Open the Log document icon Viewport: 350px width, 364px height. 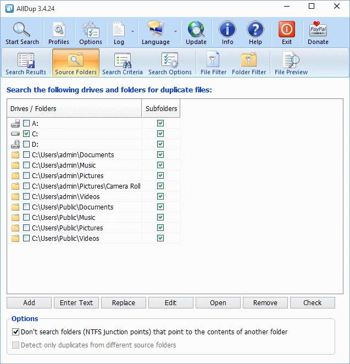[x=119, y=30]
